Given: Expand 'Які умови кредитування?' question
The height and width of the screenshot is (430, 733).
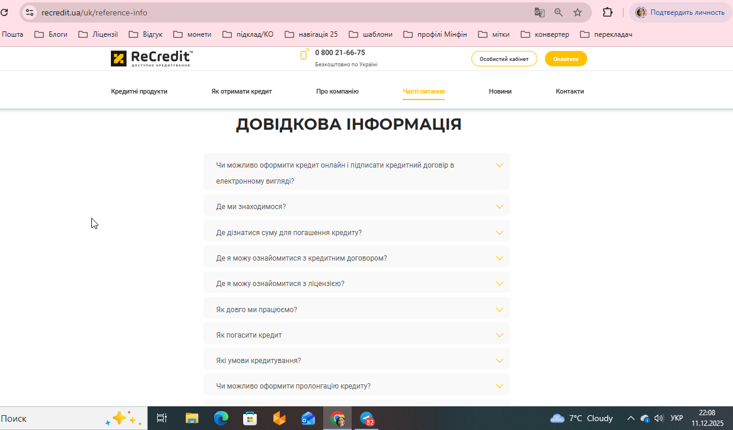Looking at the screenshot, I should (356, 360).
